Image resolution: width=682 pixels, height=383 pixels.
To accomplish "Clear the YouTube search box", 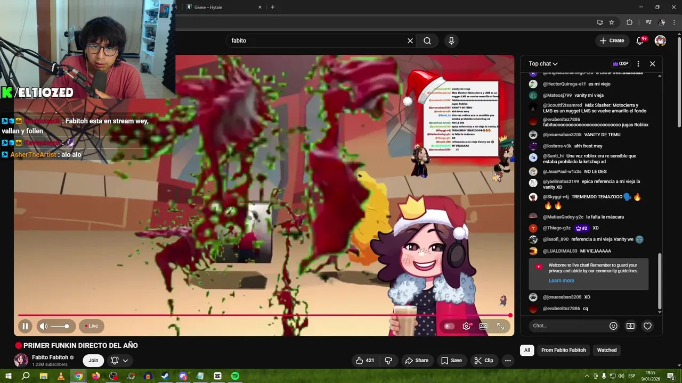I will pos(410,40).
